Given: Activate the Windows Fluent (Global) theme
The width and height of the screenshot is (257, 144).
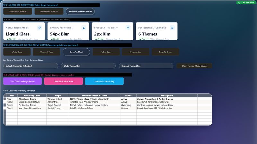Looking at the screenshot, I should pyautogui.click(x=80, y=12).
